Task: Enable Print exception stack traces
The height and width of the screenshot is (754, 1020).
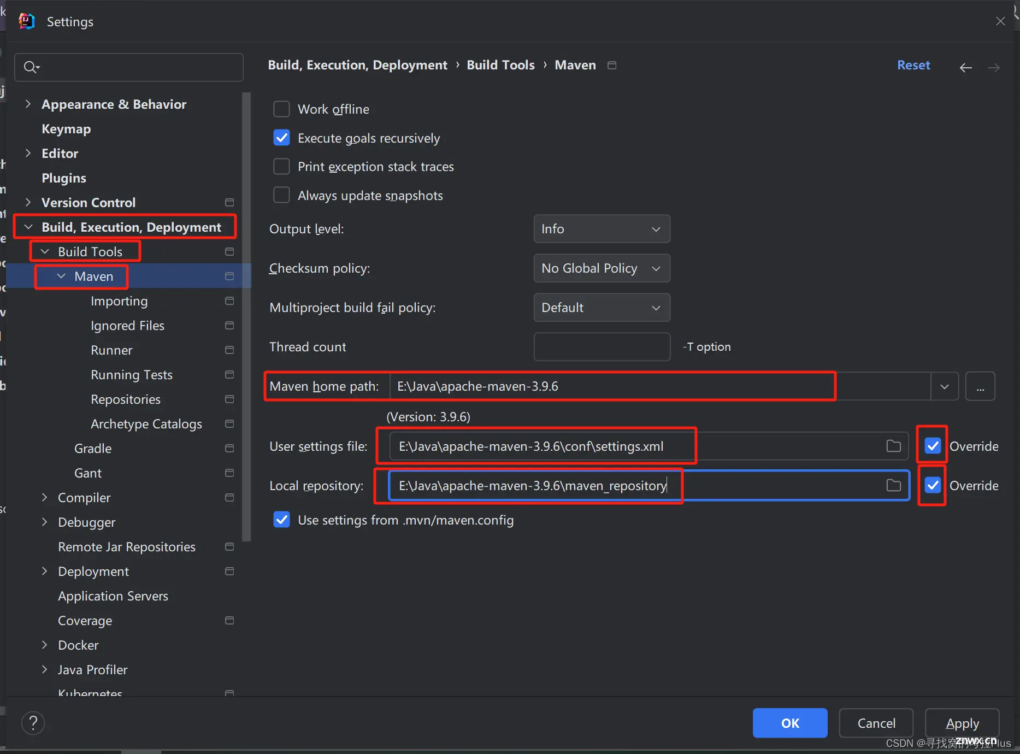Action: click(x=281, y=166)
